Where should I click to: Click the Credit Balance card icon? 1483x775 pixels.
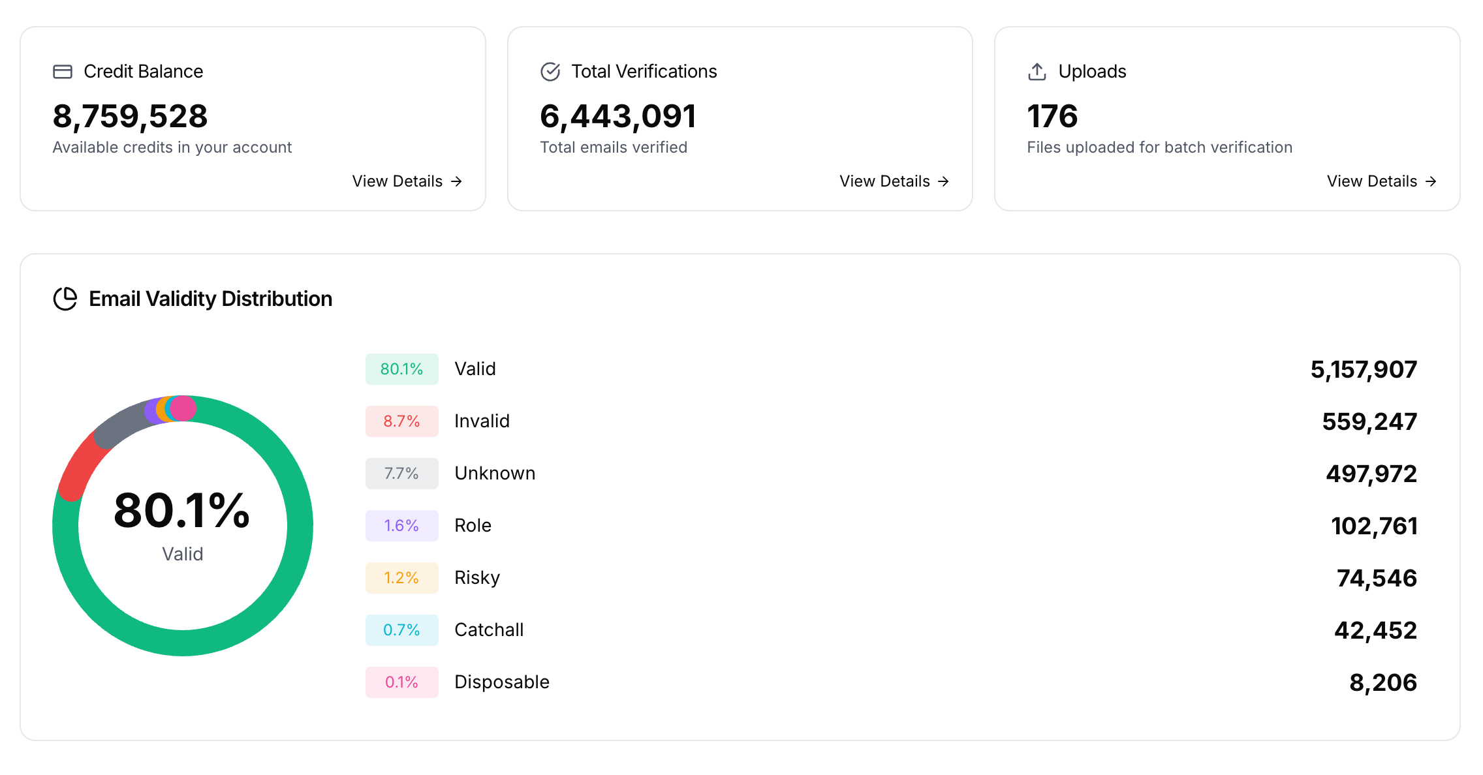63,72
